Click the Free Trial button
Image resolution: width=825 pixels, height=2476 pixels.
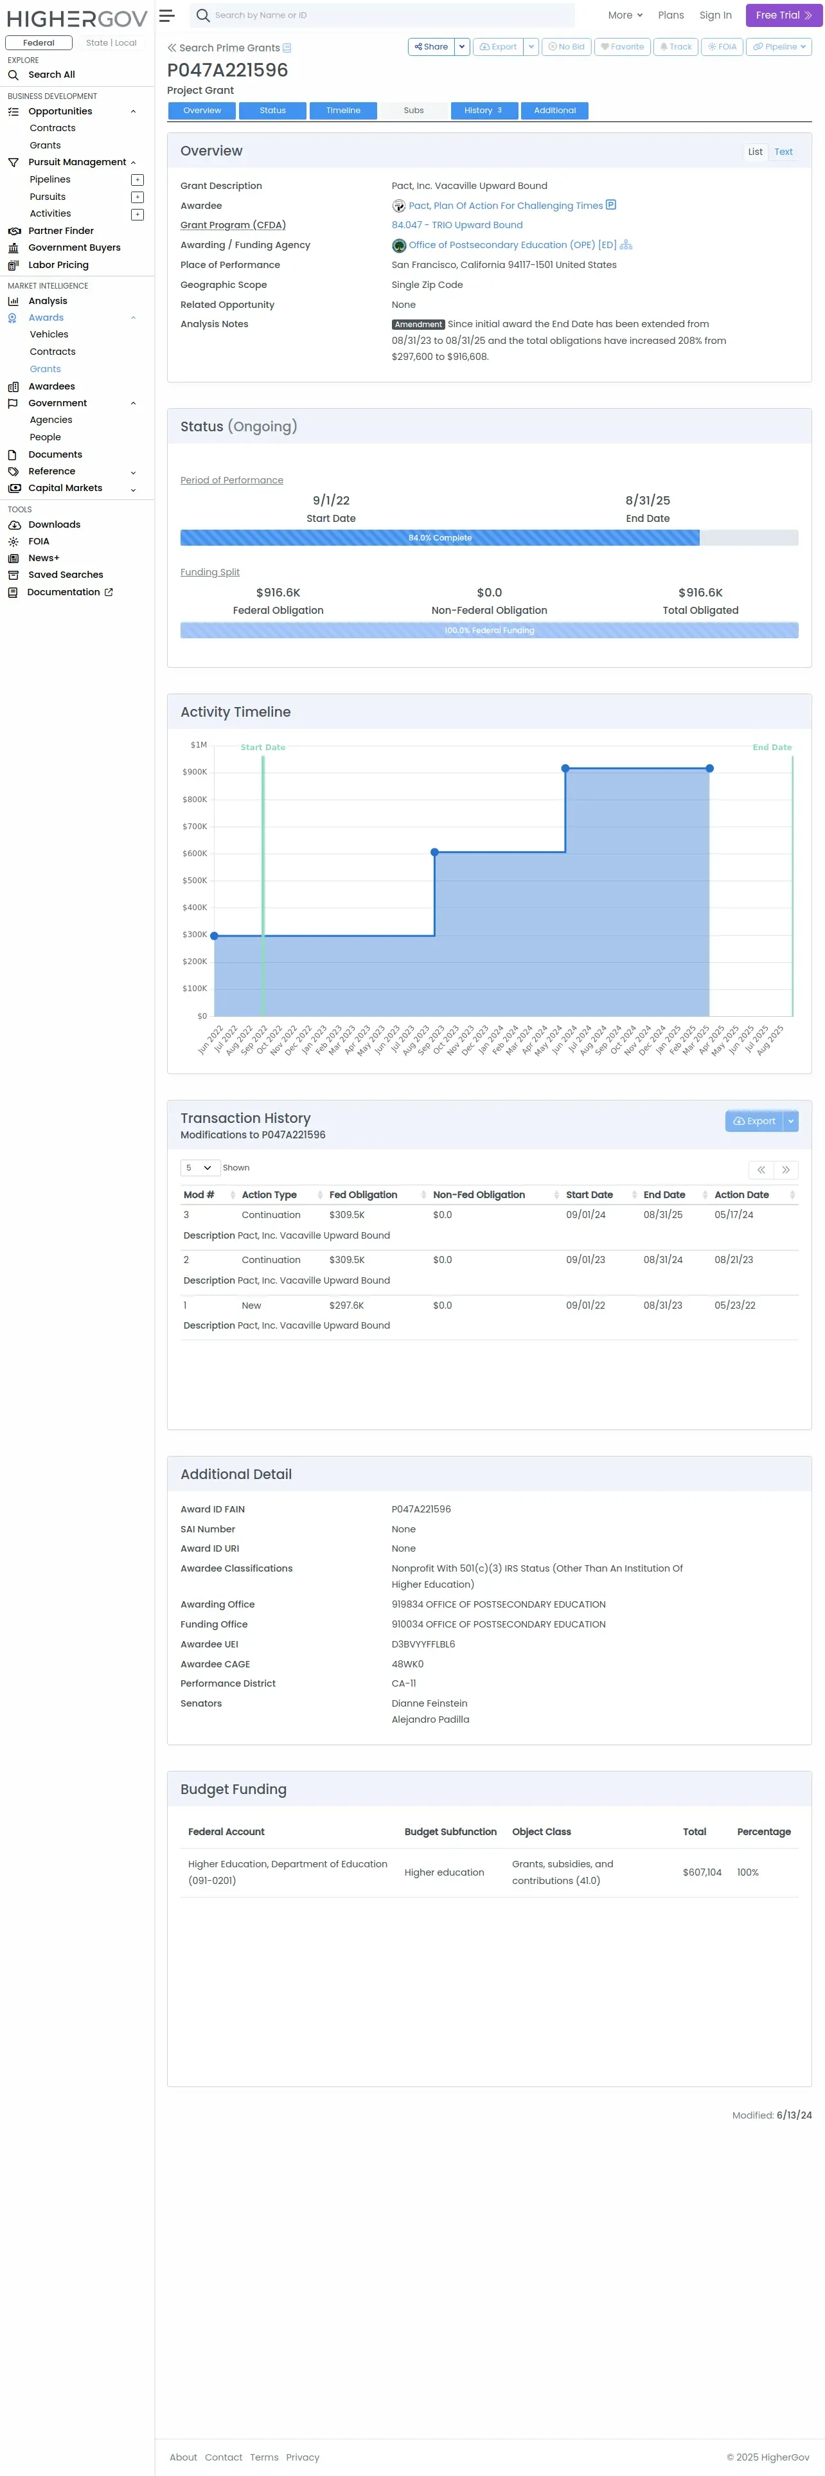coord(784,15)
